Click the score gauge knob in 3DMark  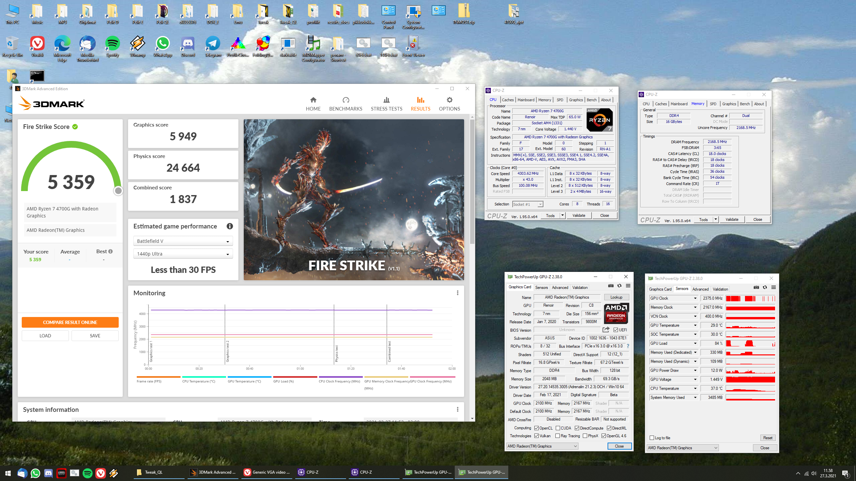pos(118,191)
